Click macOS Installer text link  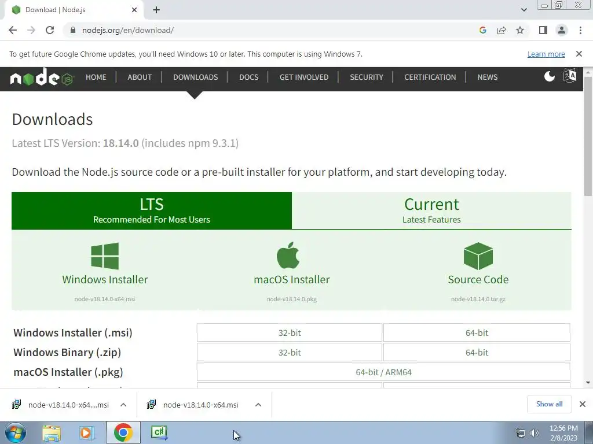[x=292, y=279]
